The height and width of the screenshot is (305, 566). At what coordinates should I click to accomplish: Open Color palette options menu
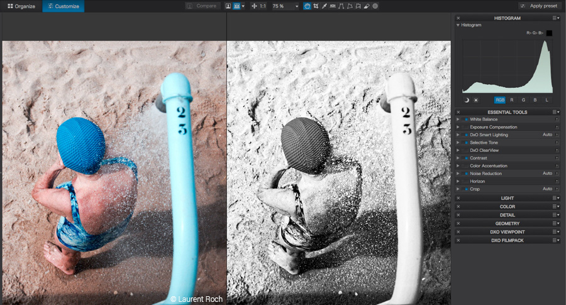point(556,206)
